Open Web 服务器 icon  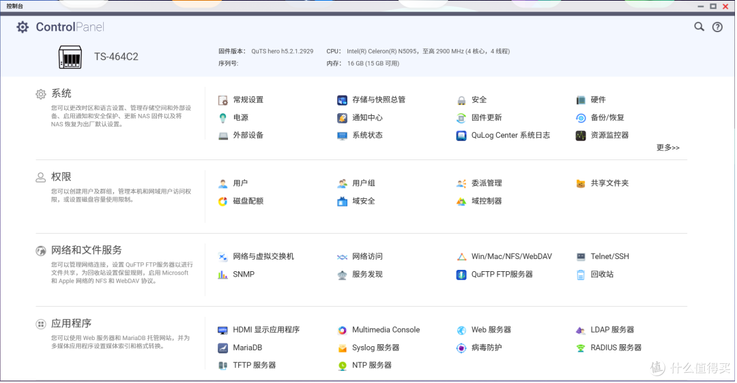461,330
